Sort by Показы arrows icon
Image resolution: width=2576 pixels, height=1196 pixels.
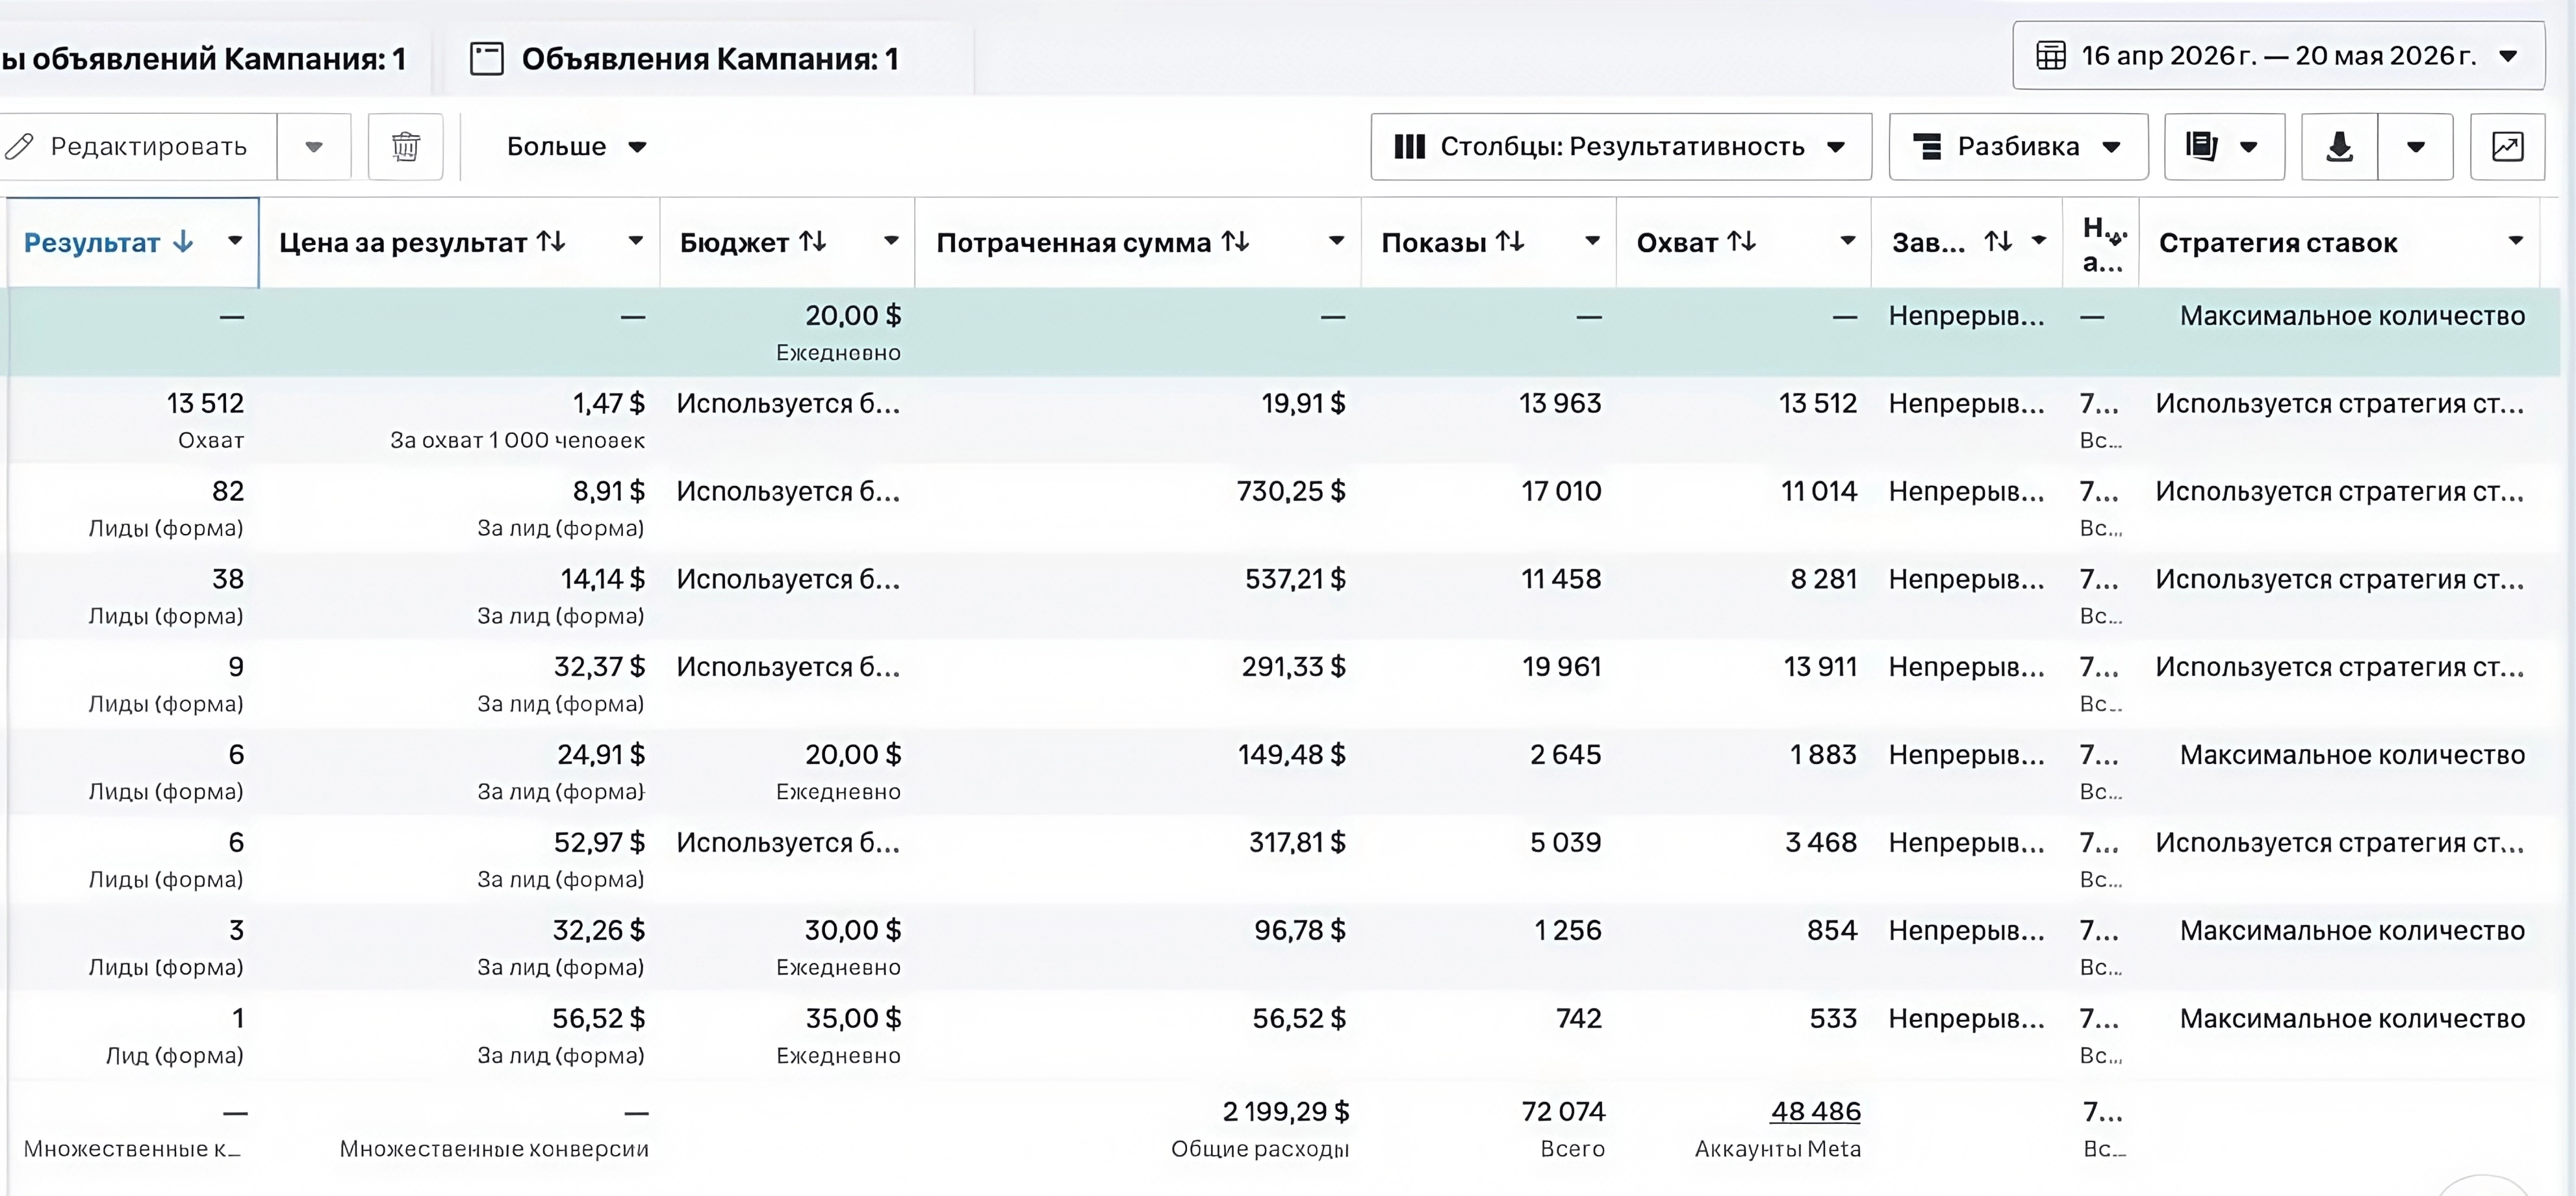pos(1510,241)
